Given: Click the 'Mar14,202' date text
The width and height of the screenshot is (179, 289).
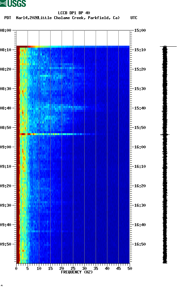Looking at the screenshot, I should tap(27, 18).
